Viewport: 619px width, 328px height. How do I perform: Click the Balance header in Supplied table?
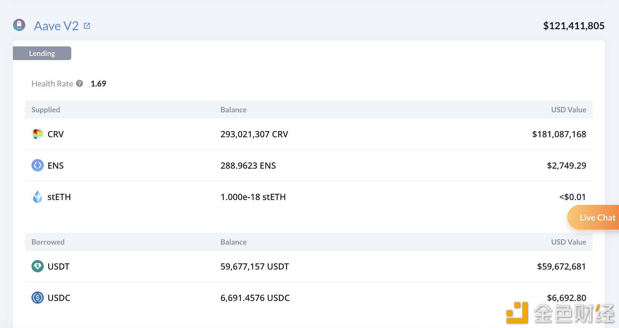[233, 110]
